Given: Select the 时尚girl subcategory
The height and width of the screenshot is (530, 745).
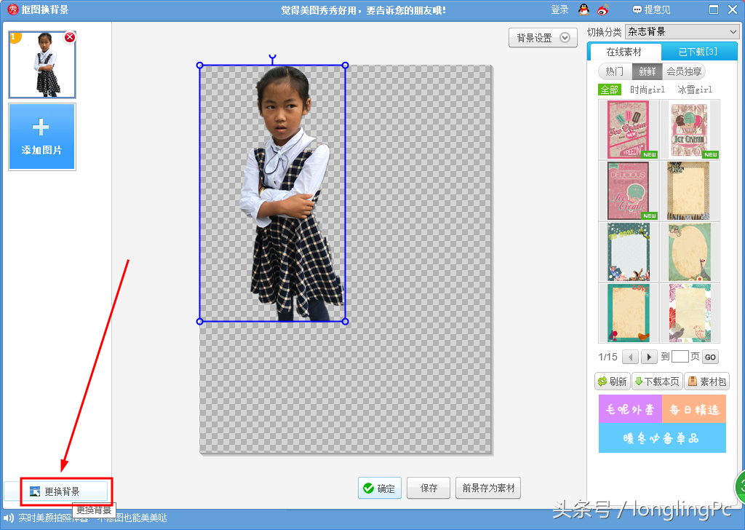Looking at the screenshot, I should (648, 90).
